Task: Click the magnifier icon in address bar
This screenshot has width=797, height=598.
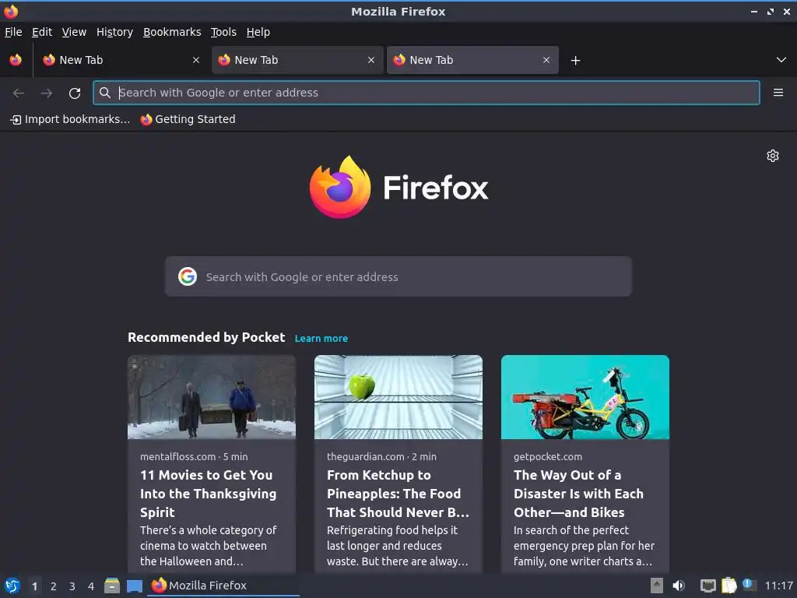Action: 105,93
